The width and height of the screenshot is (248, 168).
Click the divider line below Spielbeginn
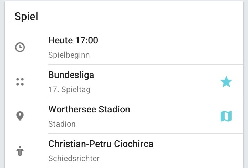tap(146, 65)
